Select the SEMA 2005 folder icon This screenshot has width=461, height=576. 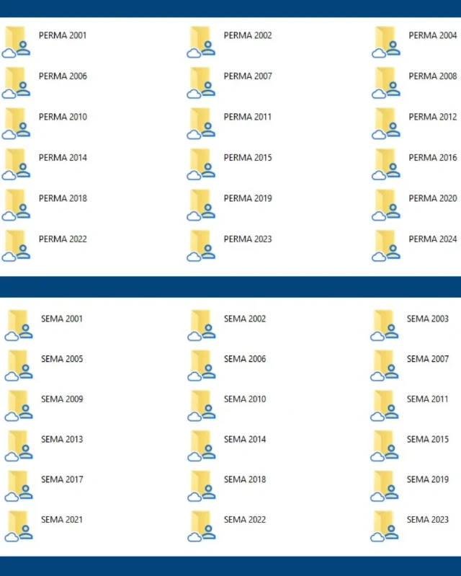(19, 365)
